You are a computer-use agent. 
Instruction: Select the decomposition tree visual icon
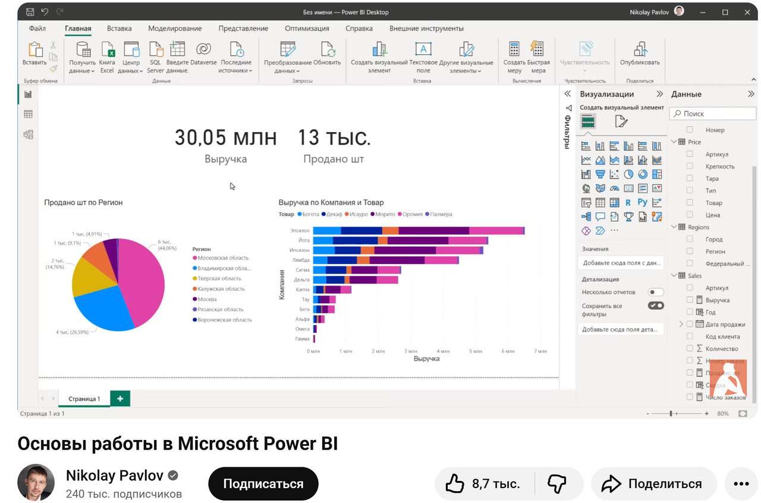[586, 217]
